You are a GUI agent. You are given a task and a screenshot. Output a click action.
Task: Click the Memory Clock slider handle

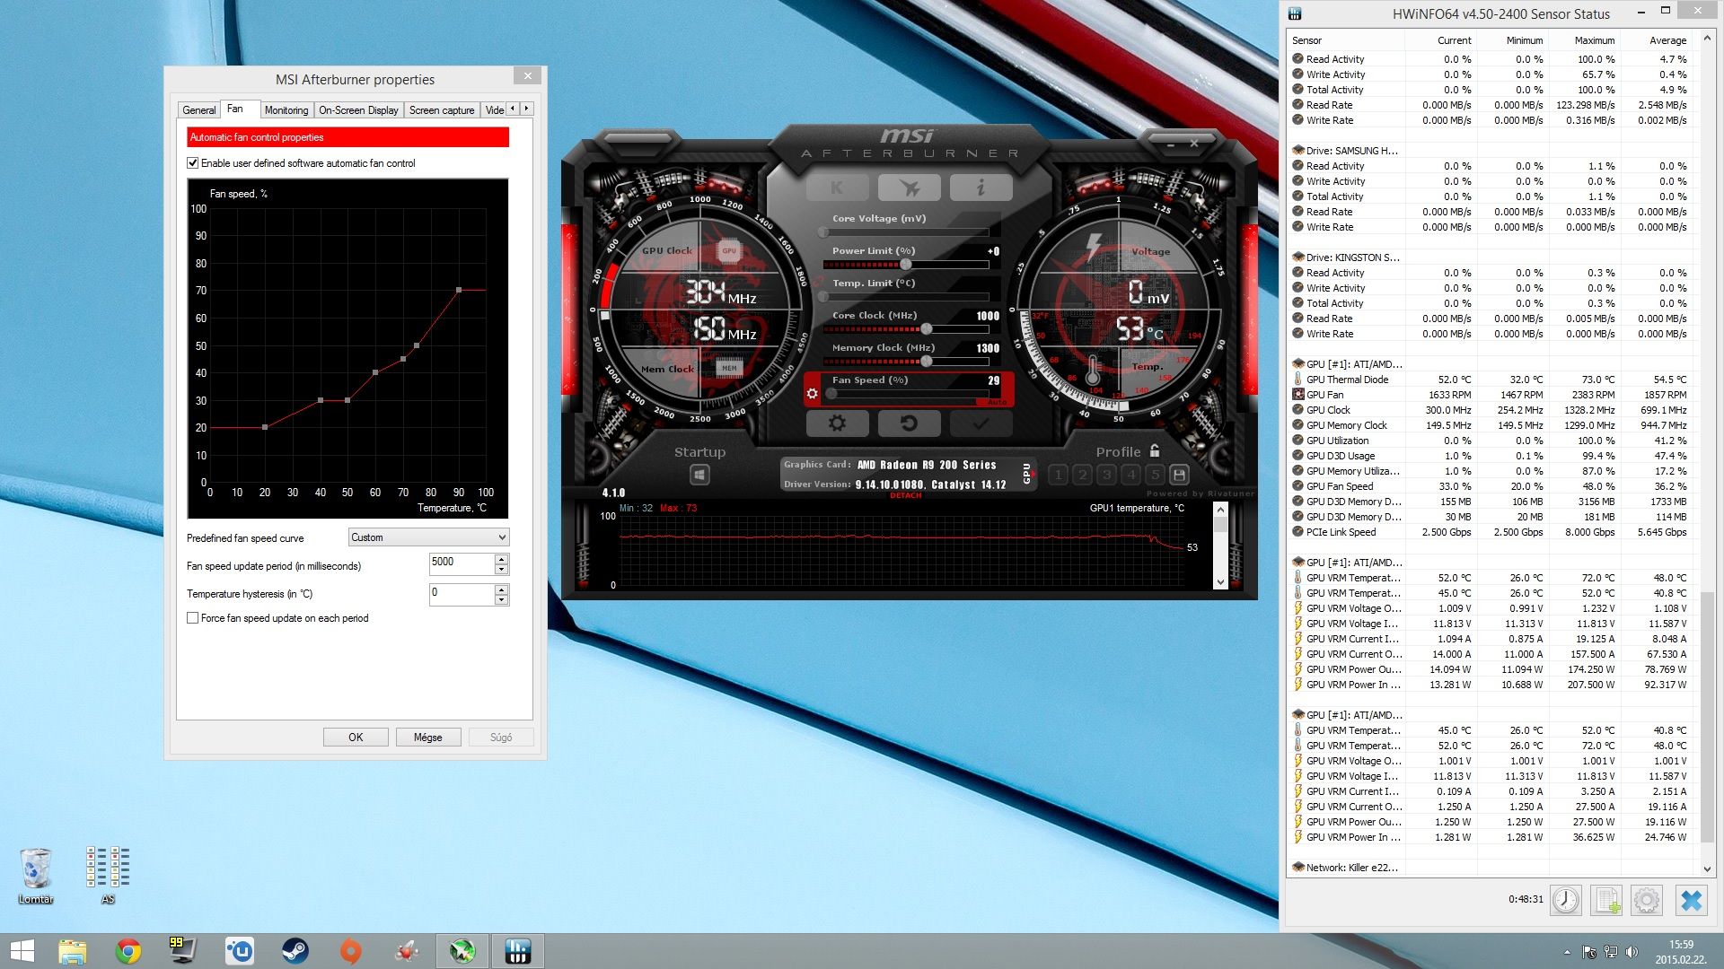(926, 362)
